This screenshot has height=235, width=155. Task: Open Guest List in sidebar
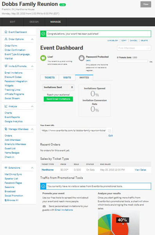coord(10,148)
